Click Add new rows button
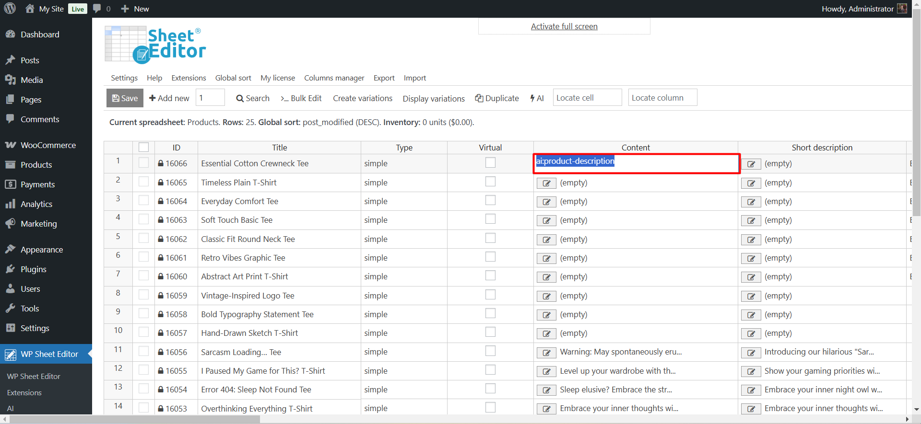 (x=169, y=98)
